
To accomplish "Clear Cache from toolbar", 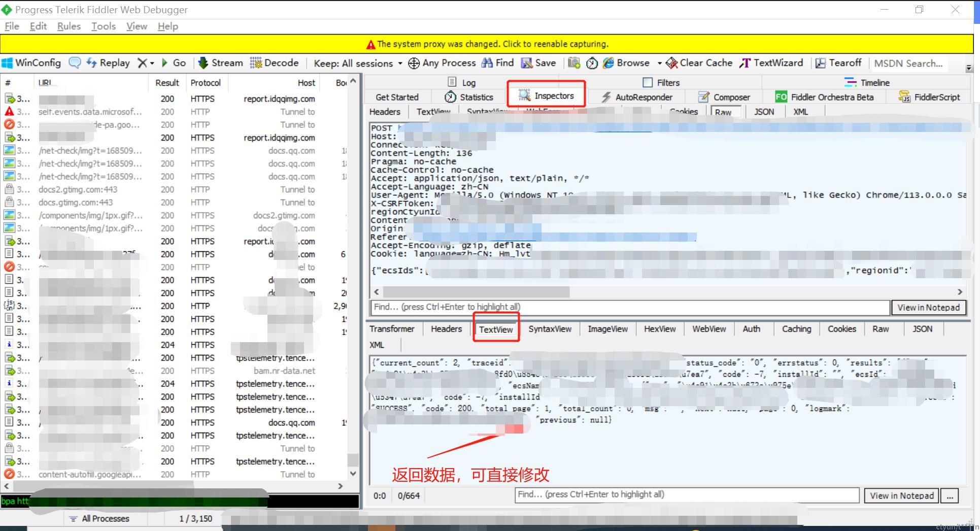I will (x=699, y=63).
